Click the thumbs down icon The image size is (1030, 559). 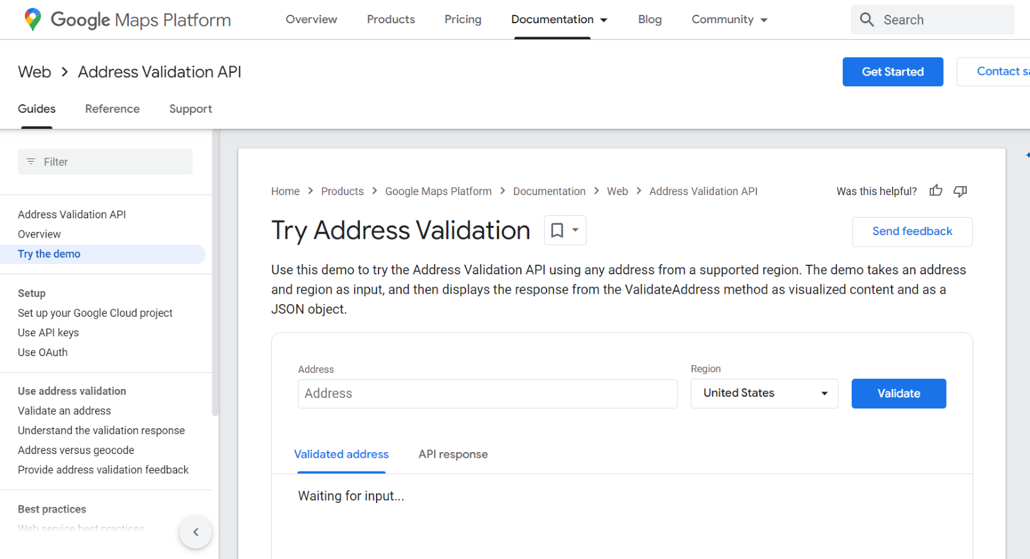pyautogui.click(x=960, y=191)
